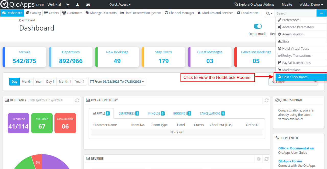Switch to the In-House tab
Viewport: 327px width, 169px height.
point(156,114)
